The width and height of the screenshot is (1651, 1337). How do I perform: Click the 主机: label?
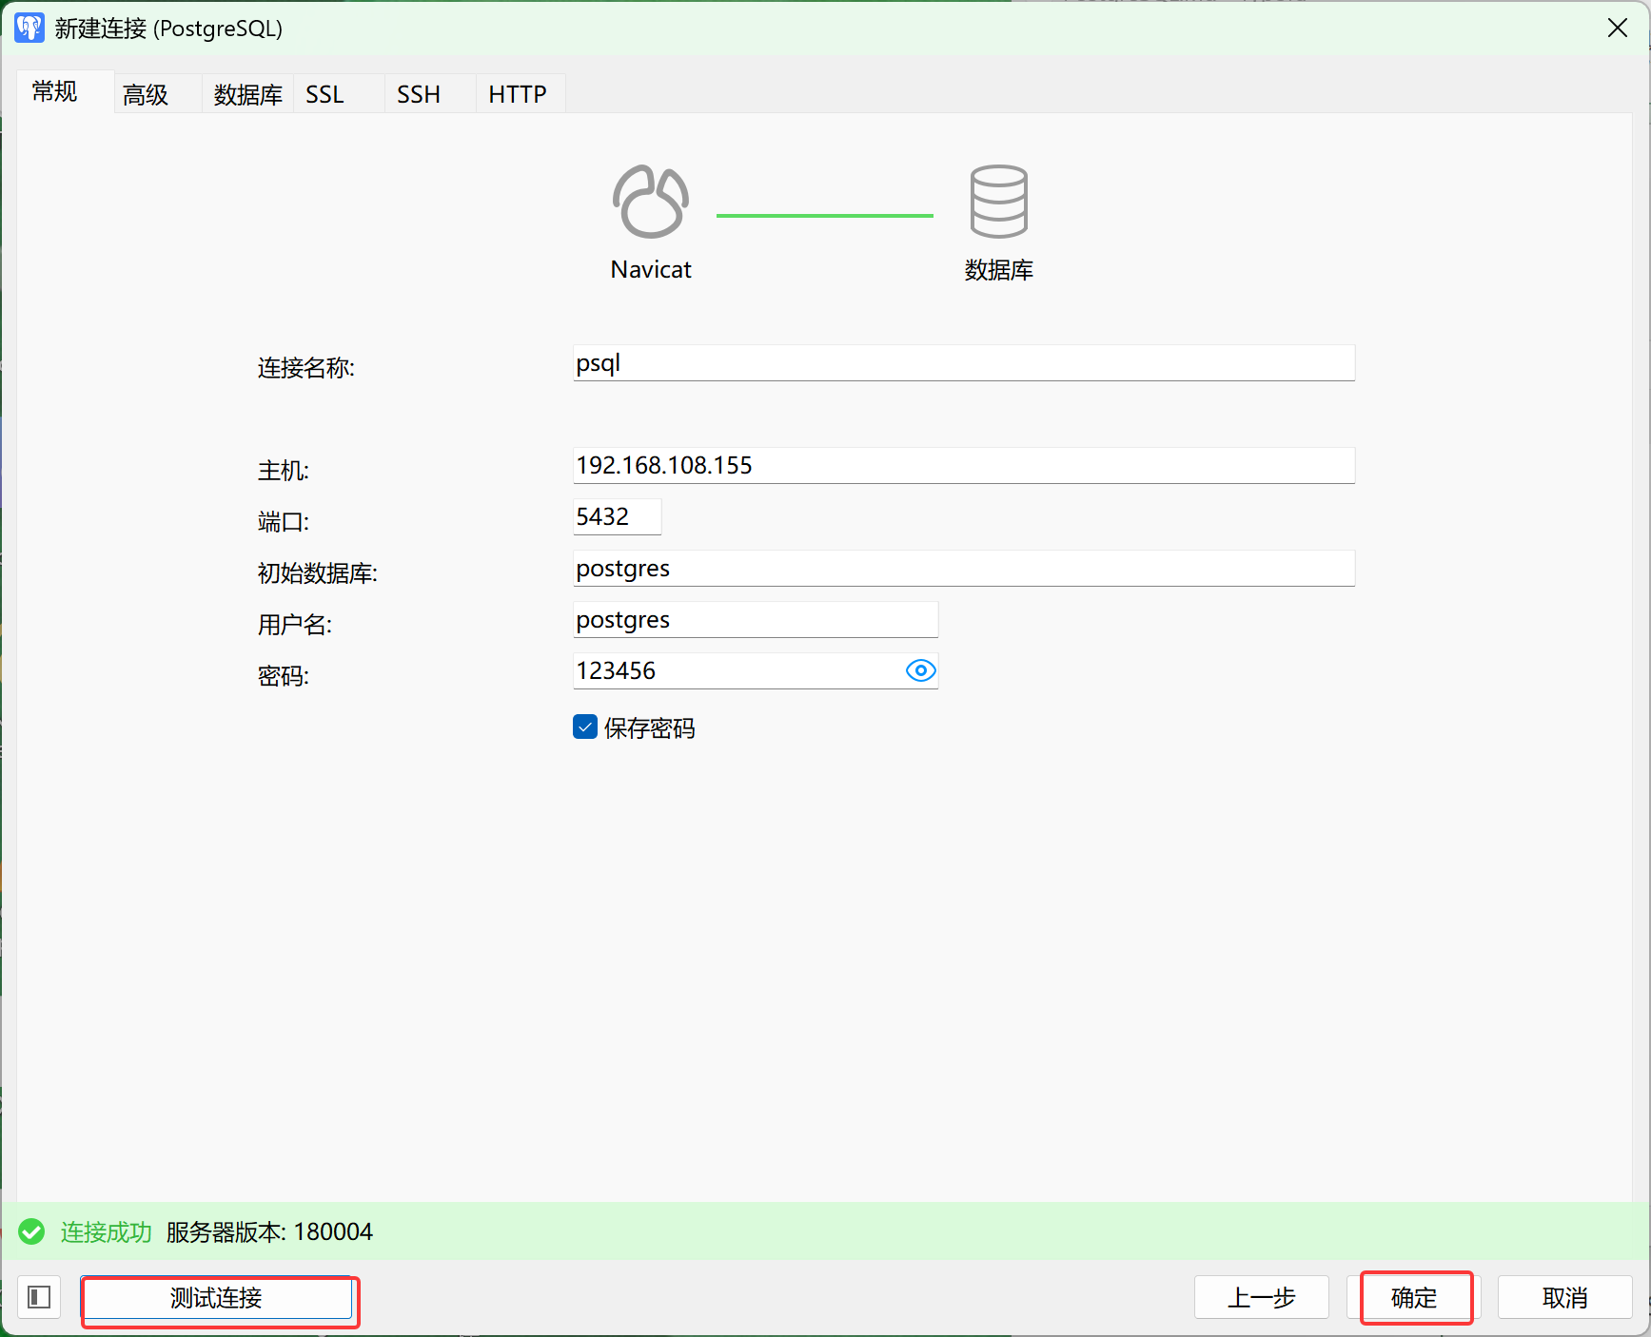click(x=283, y=471)
